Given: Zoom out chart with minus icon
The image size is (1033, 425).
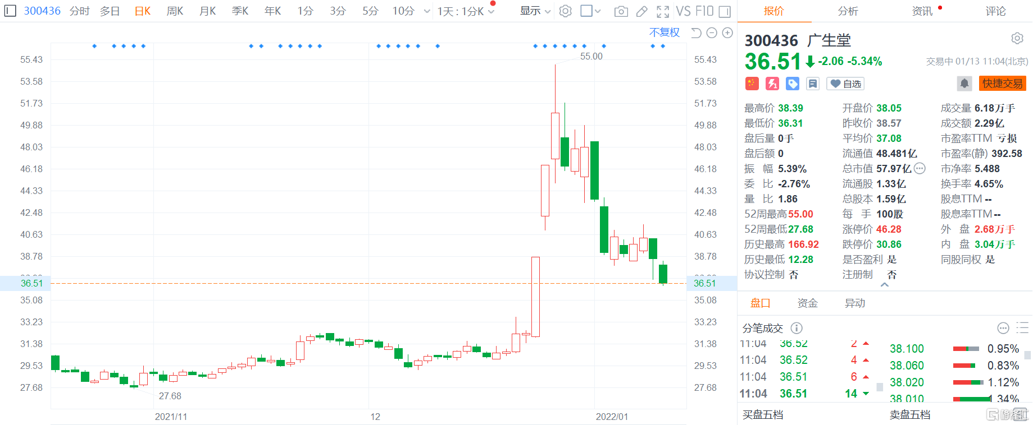Looking at the screenshot, I should tap(712, 33).
